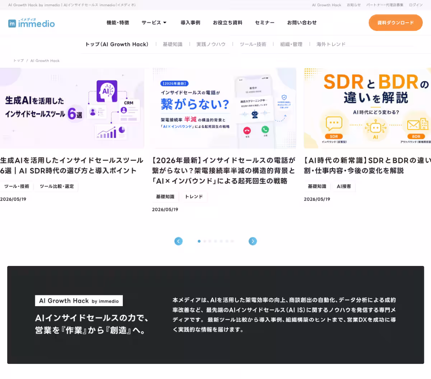Click AI Growth Hack by immedio badge
The height and width of the screenshot is (379, 431).
click(x=79, y=301)
